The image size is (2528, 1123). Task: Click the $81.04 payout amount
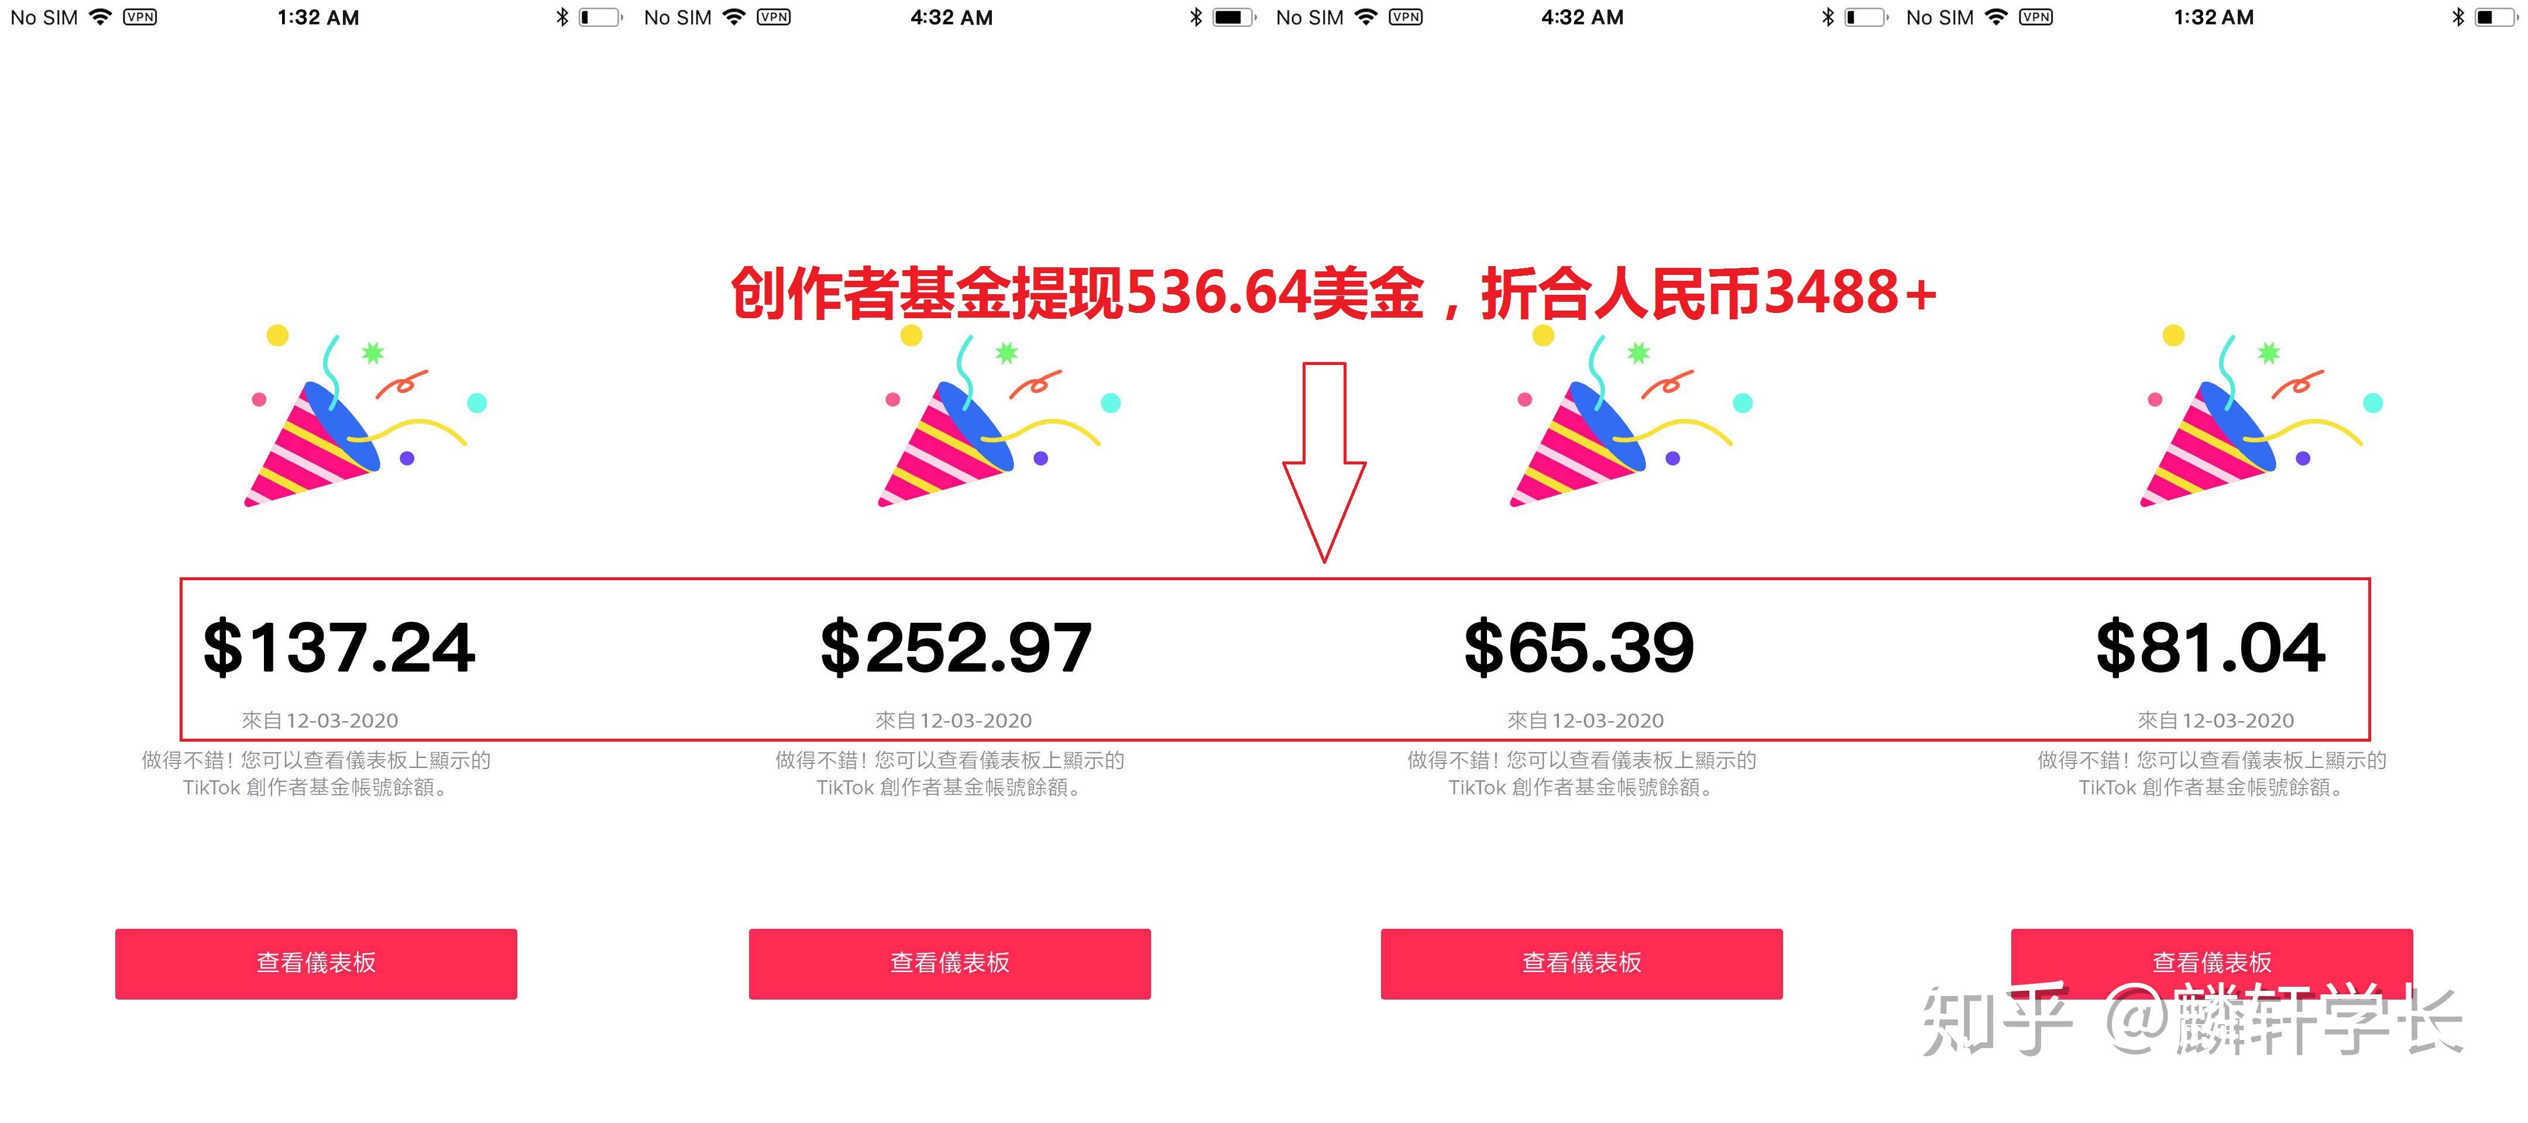(x=2210, y=647)
